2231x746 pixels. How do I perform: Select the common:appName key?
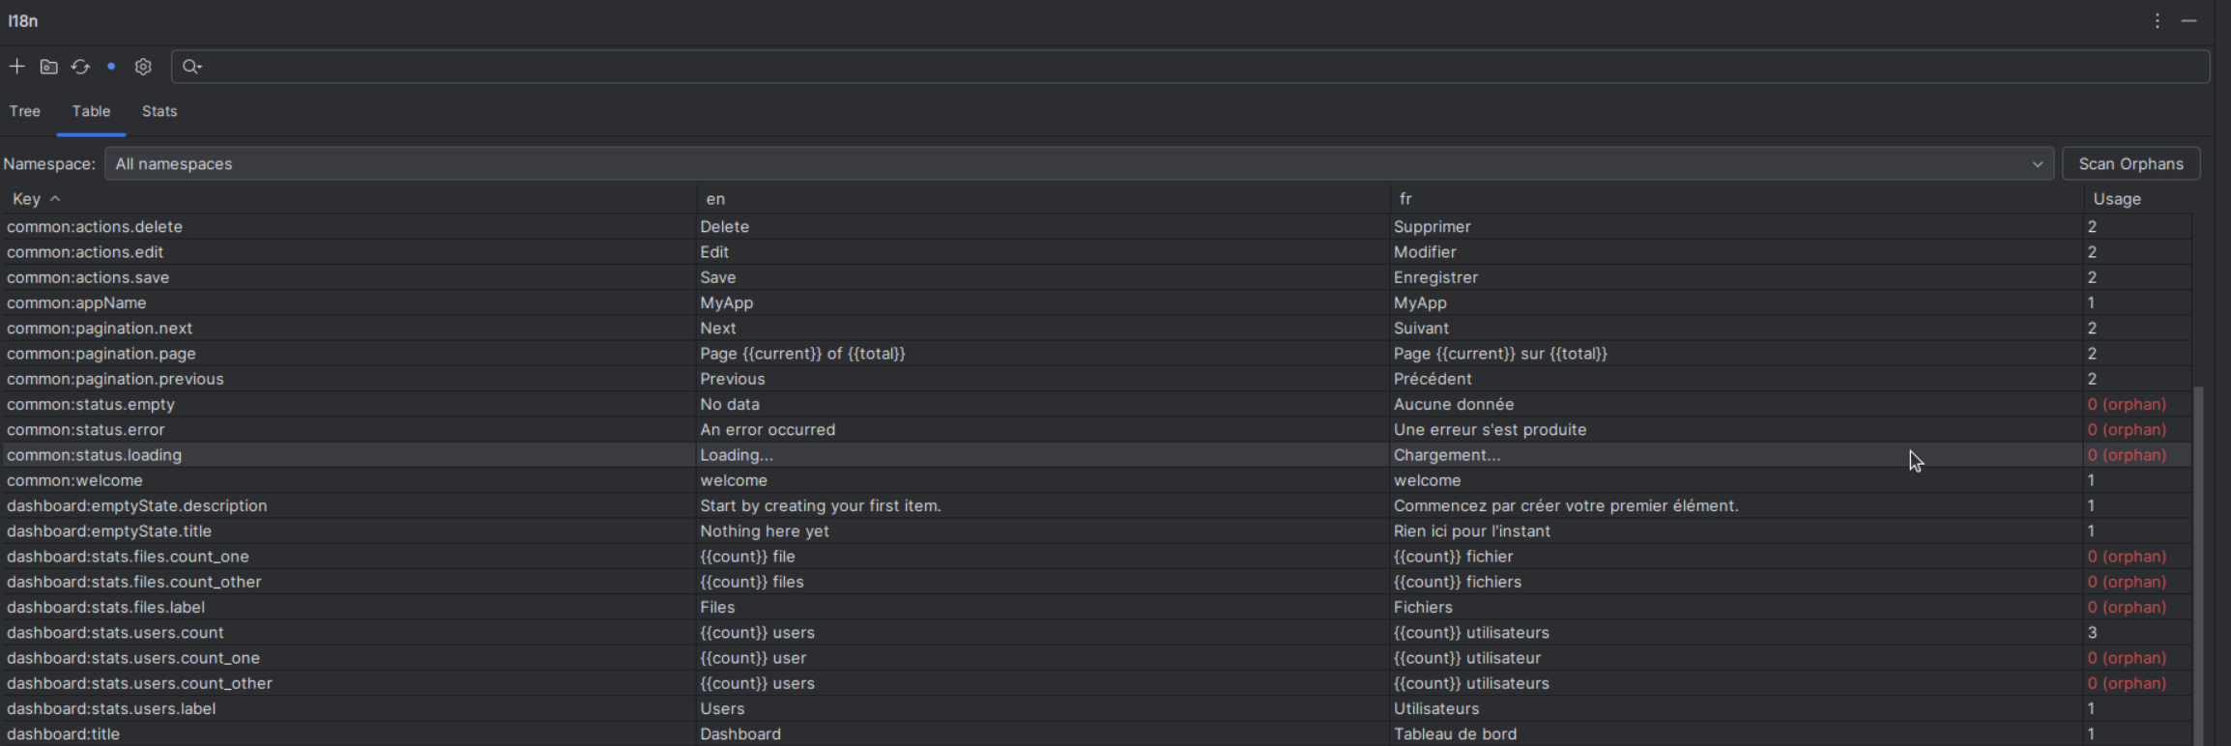tap(76, 302)
